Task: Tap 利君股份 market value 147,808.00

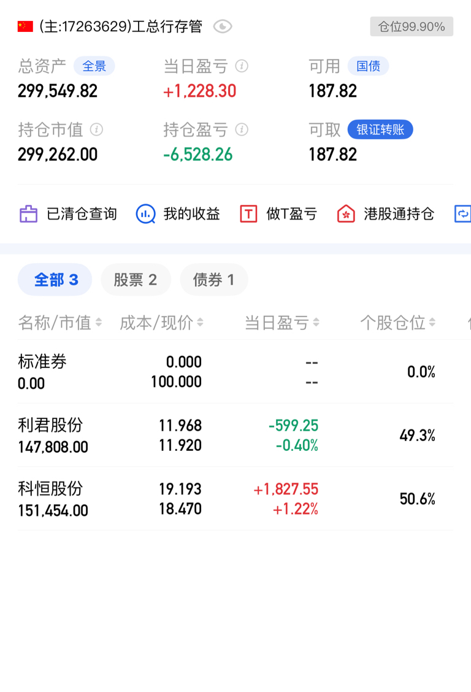Action: point(53,447)
